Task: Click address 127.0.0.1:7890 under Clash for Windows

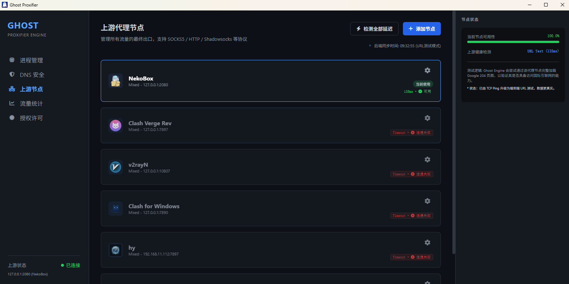Action: point(156,213)
